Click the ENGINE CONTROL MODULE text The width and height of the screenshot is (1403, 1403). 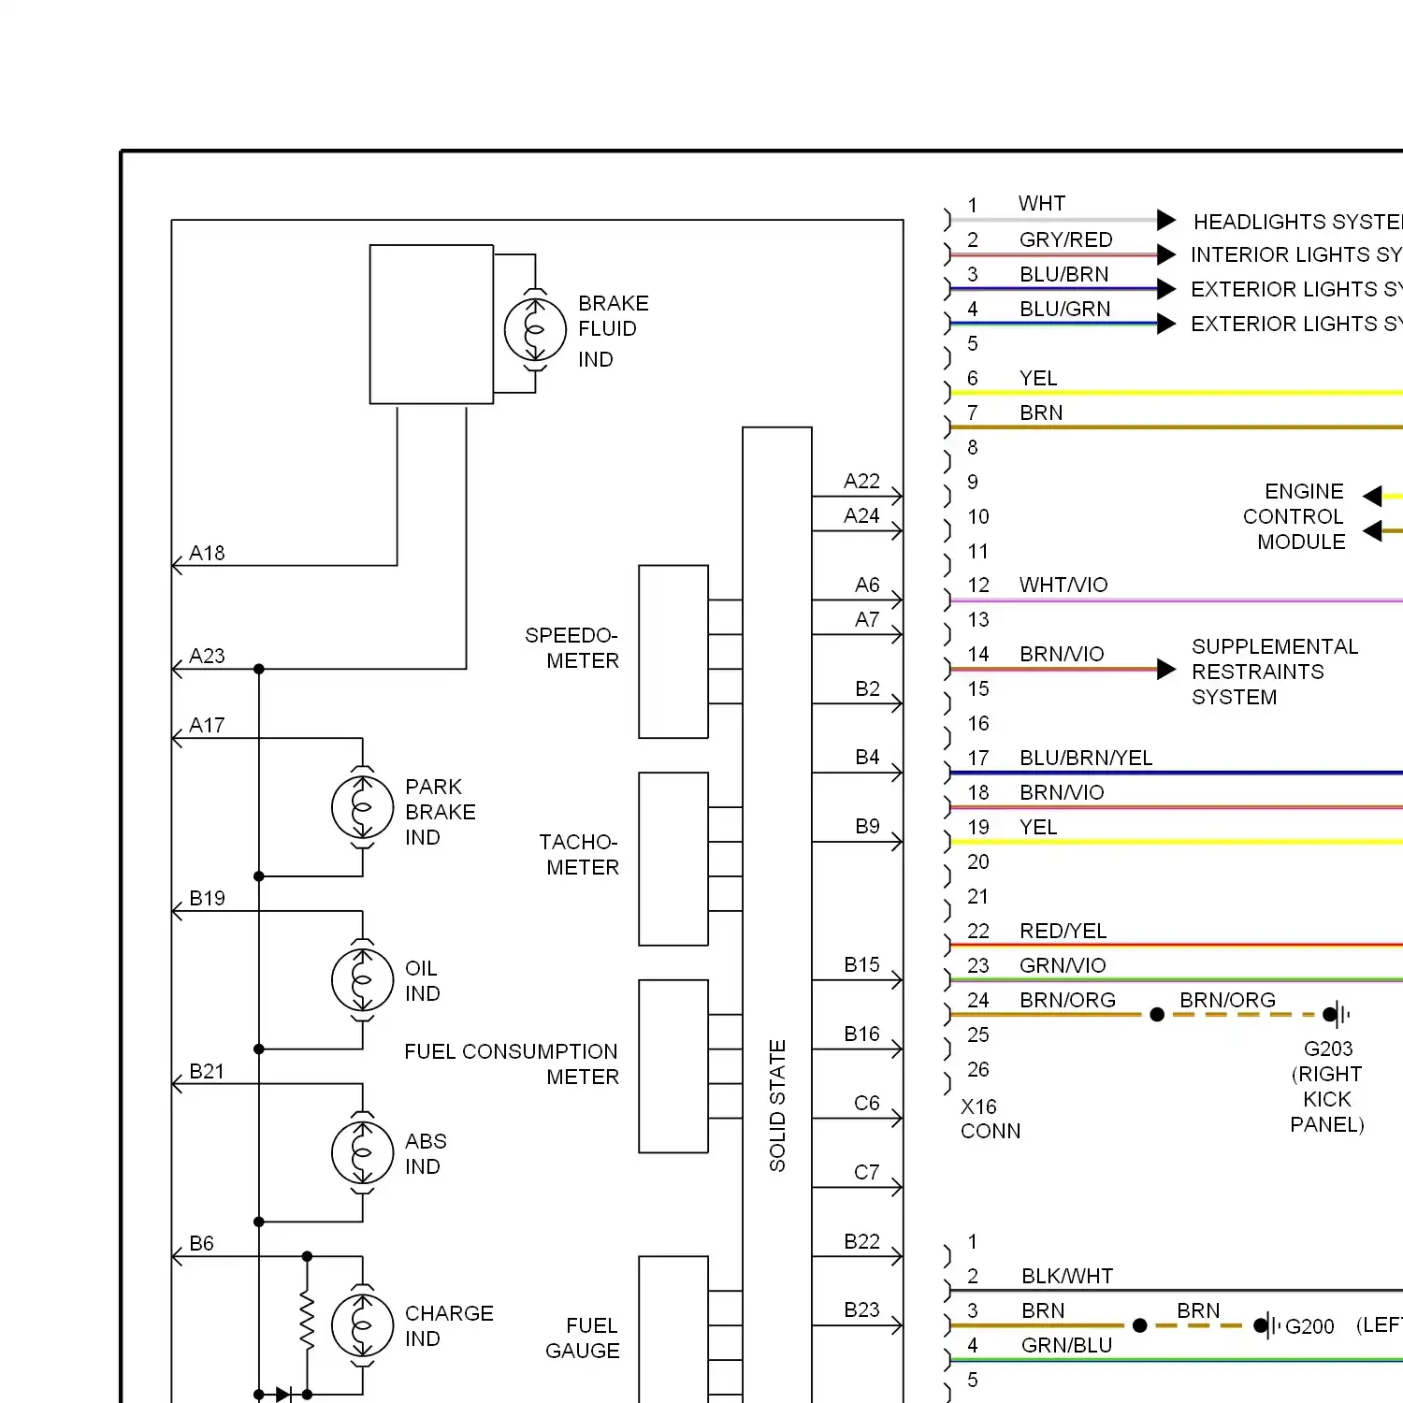[x=1295, y=516]
